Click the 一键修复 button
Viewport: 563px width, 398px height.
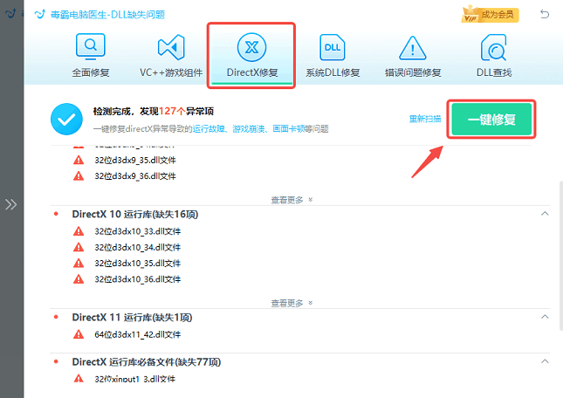click(x=491, y=120)
